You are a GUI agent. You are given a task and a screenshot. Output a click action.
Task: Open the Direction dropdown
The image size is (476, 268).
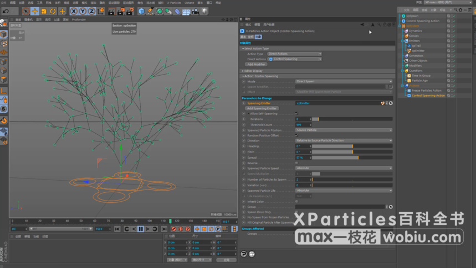(344, 140)
